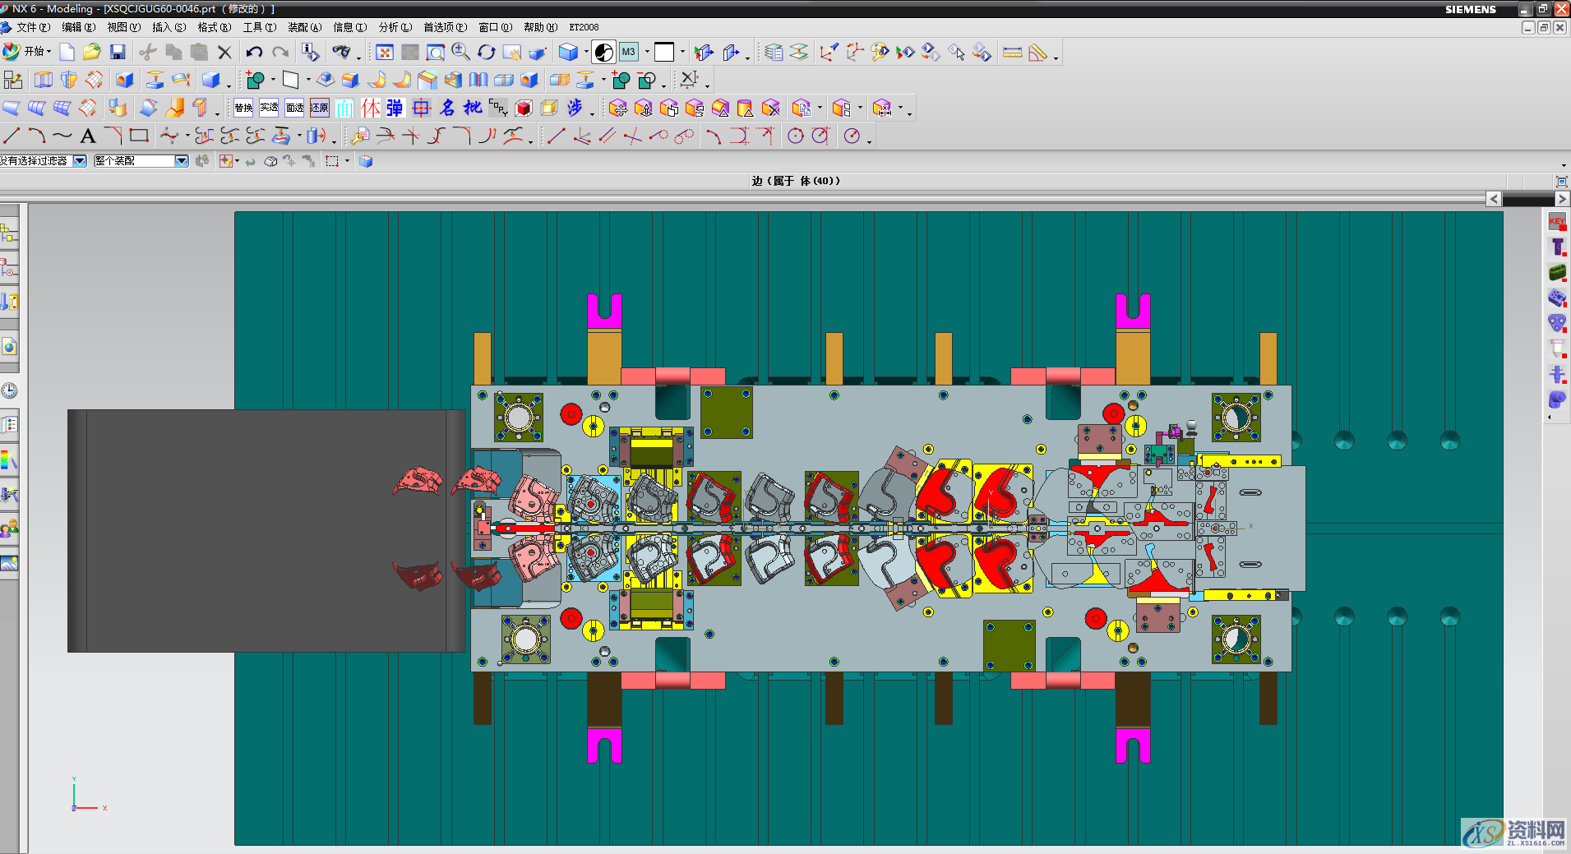The width and height of the screenshot is (1571, 854).
Task: Open the 没有选择过滤器 selection filter dropdown
Action: [x=80, y=161]
